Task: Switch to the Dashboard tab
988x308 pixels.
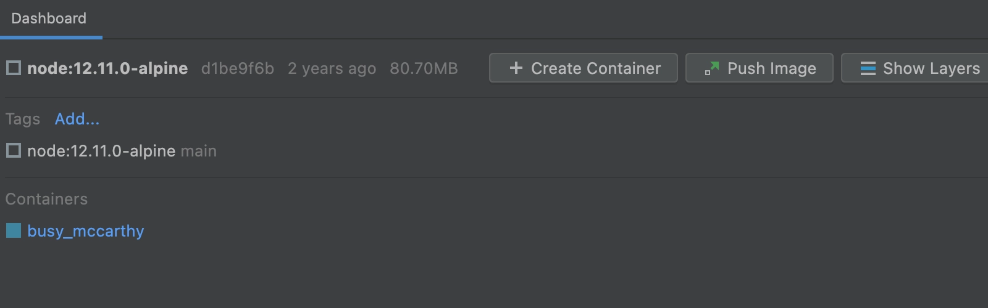Action: (49, 18)
